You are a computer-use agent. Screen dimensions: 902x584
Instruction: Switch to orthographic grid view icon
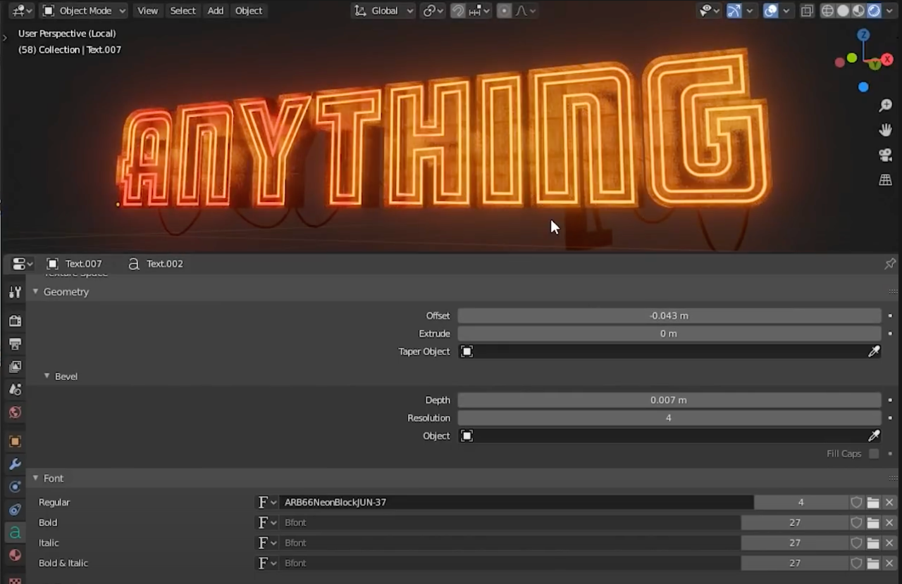[x=886, y=180]
